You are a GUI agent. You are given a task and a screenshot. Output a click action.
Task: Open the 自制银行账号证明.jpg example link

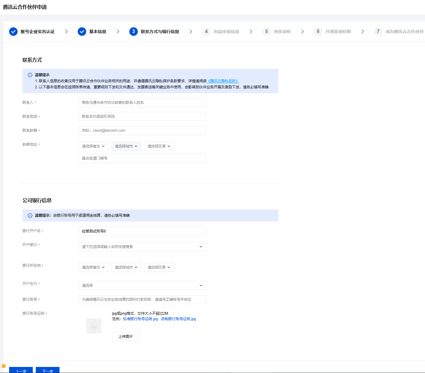pyautogui.click(x=178, y=319)
